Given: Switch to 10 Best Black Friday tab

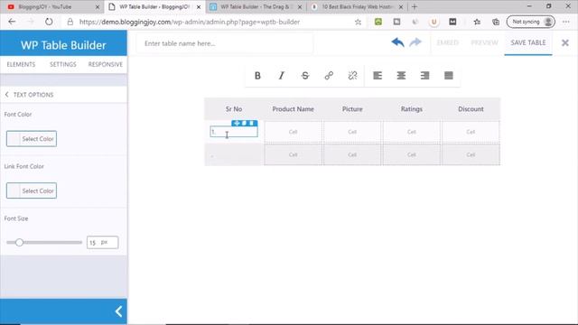Looking at the screenshot, I should 357,6.
